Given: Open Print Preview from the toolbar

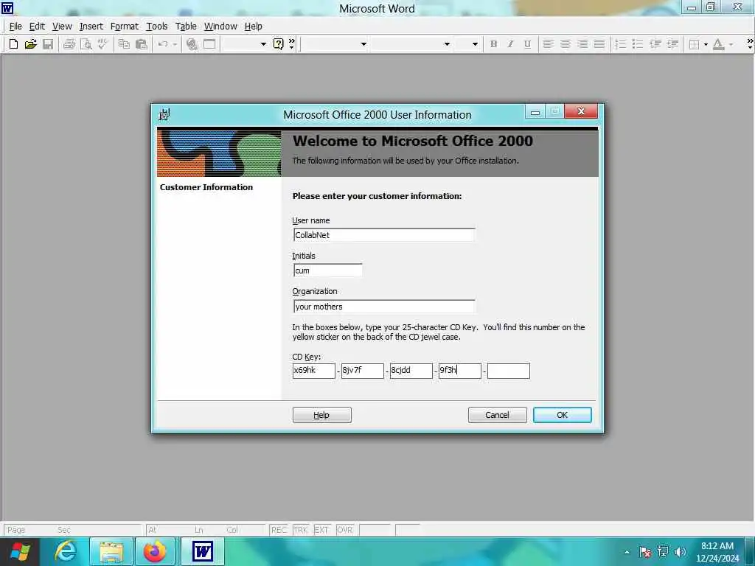Looking at the screenshot, I should tap(86, 44).
